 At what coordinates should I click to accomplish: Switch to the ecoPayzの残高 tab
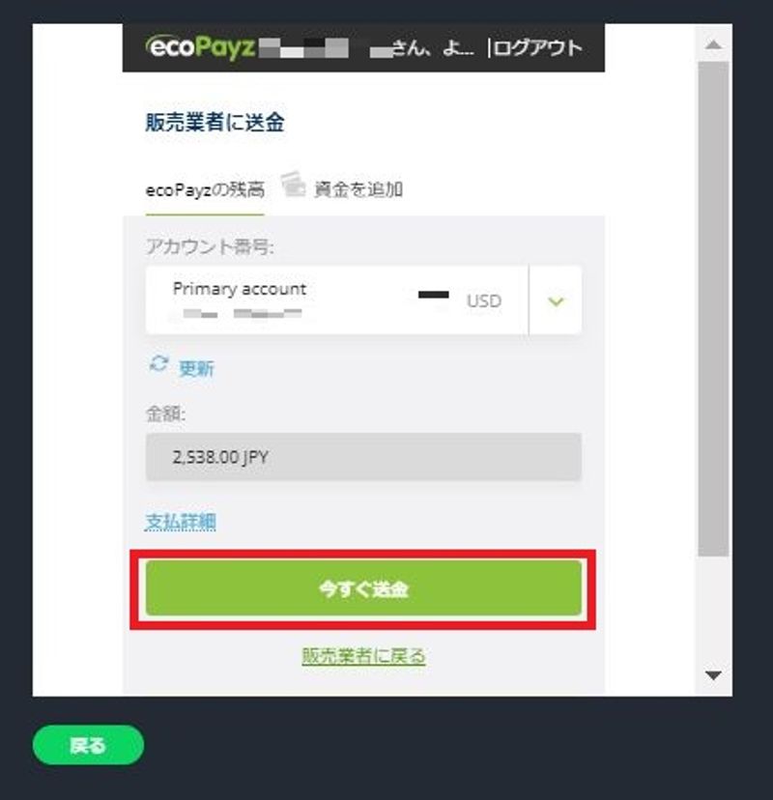point(205,190)
